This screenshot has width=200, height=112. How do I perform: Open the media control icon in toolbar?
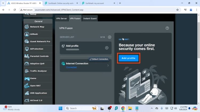pos(185,10)
